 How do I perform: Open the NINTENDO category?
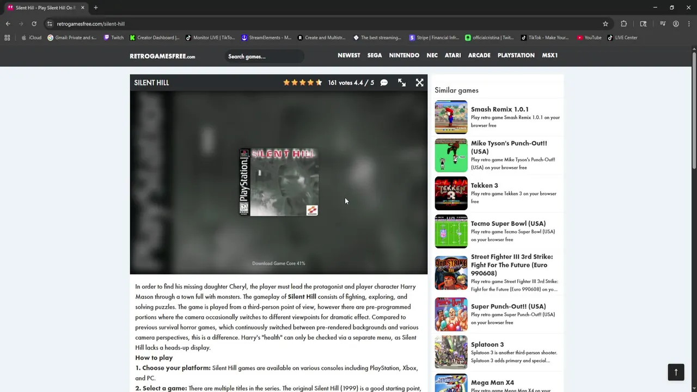pyautogui.click(x=404, y=56)
